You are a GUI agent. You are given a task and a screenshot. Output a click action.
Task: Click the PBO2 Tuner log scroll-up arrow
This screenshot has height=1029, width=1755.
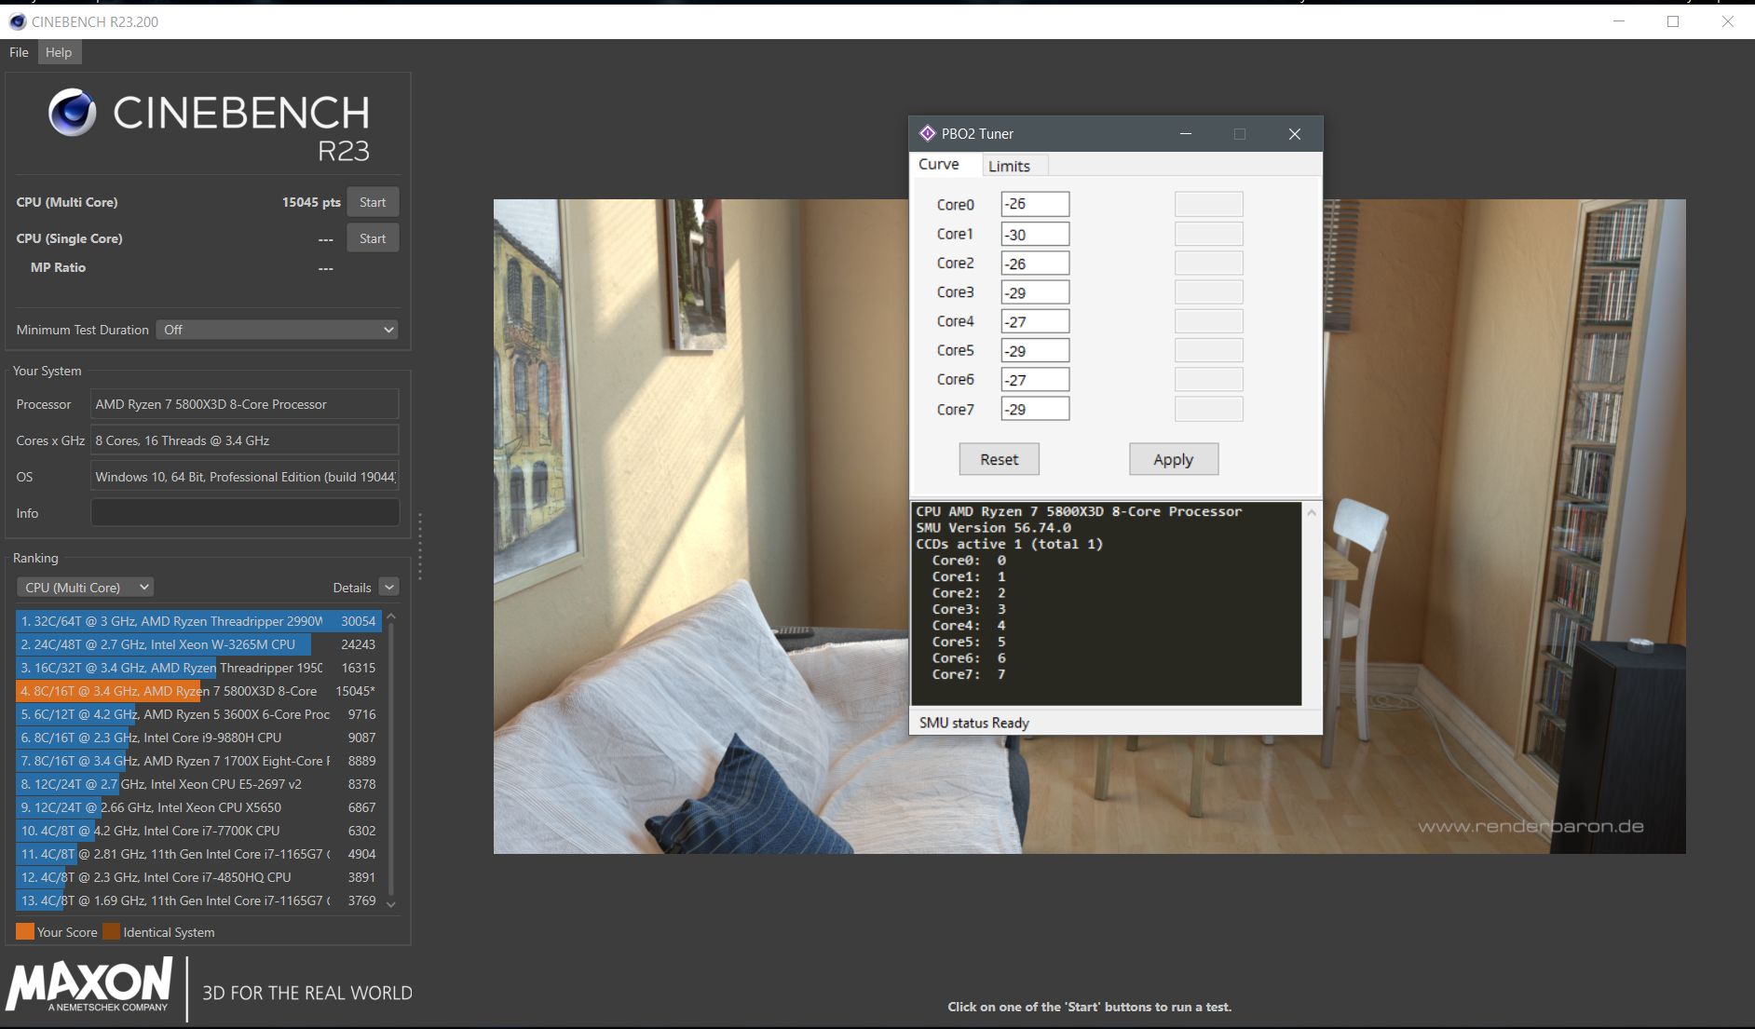[1312, 513]
